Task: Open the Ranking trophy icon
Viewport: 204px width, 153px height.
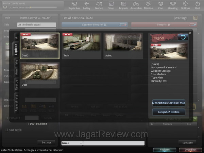Action: pyautogui.click(x=173, y=5)
